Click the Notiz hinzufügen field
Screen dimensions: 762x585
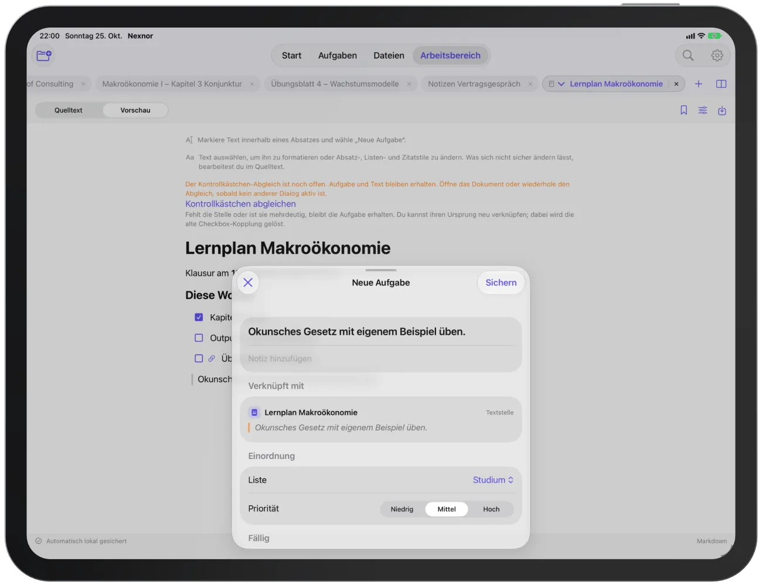(x=381, y=359)
